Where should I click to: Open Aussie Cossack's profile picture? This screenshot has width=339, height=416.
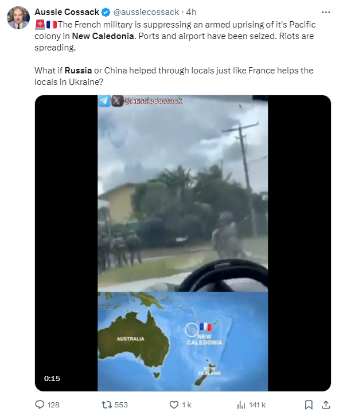click(x=18, y=18)
